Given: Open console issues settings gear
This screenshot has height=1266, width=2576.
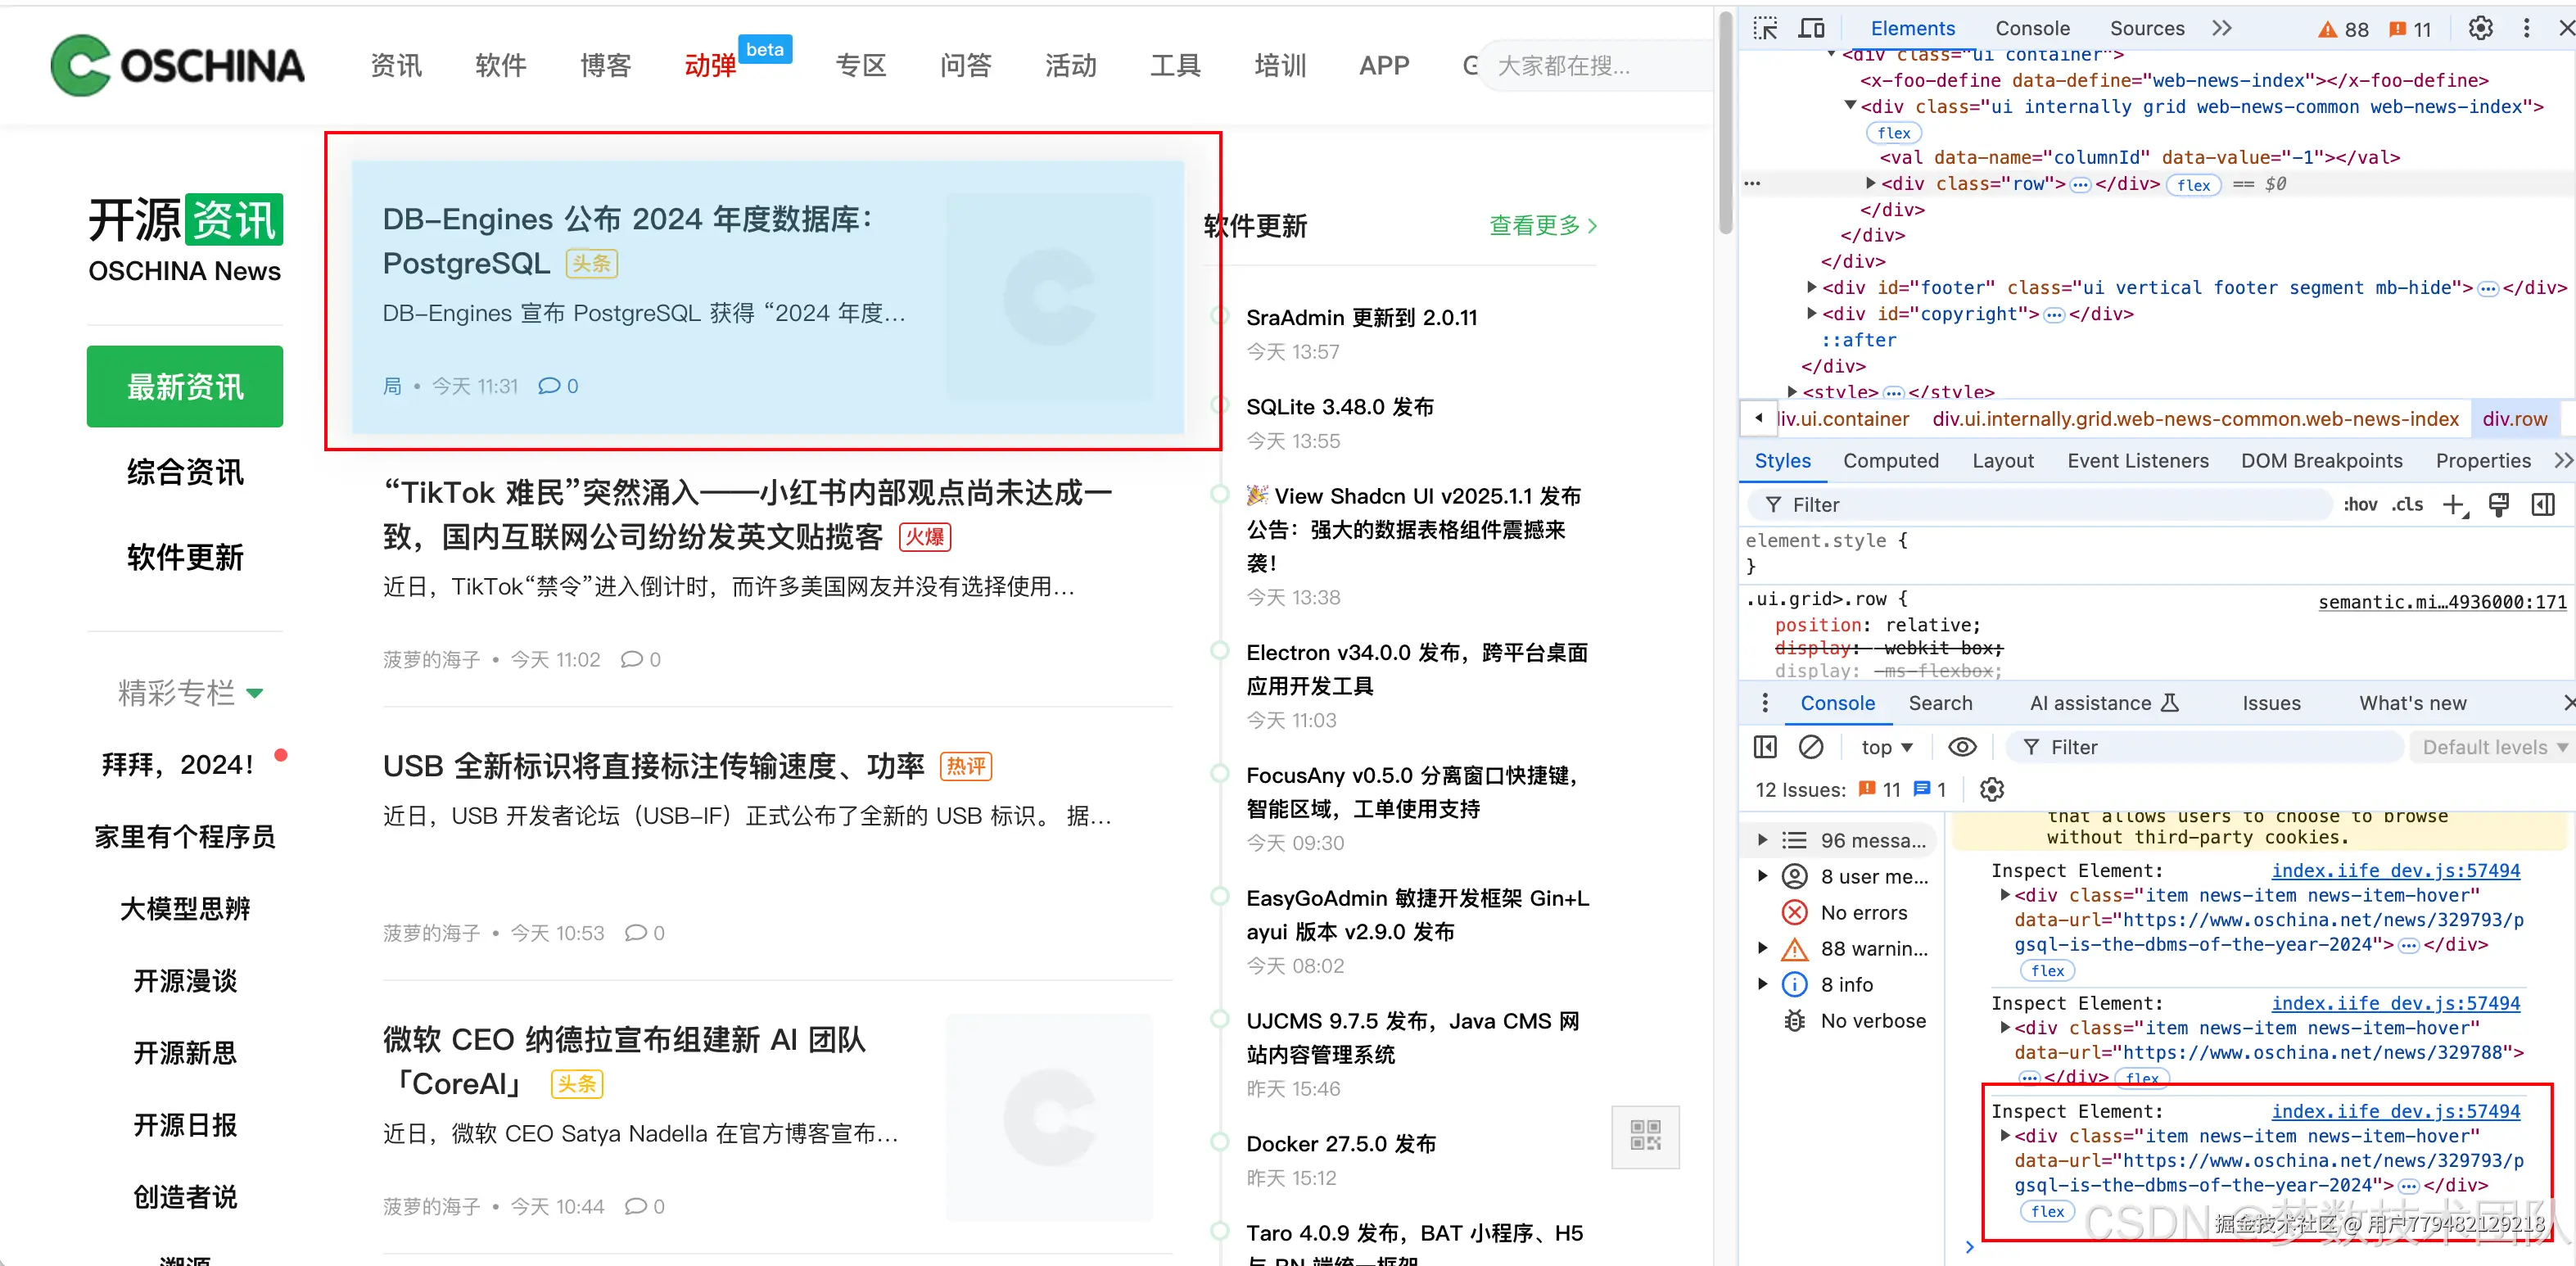Looking at the screenshot, I should (x=1991, y=790).
